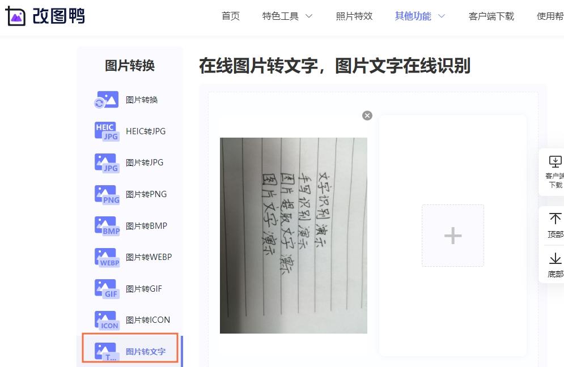The height and width of the screenshot is (367, 564).
Task: Select the 图片转换 sidebar icon
Action: (107, 100)
